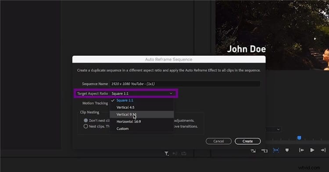Screen dimensions: 329x172
Task: Toggle the highlighted blue monitor transport icon
Action: [276, 150]
